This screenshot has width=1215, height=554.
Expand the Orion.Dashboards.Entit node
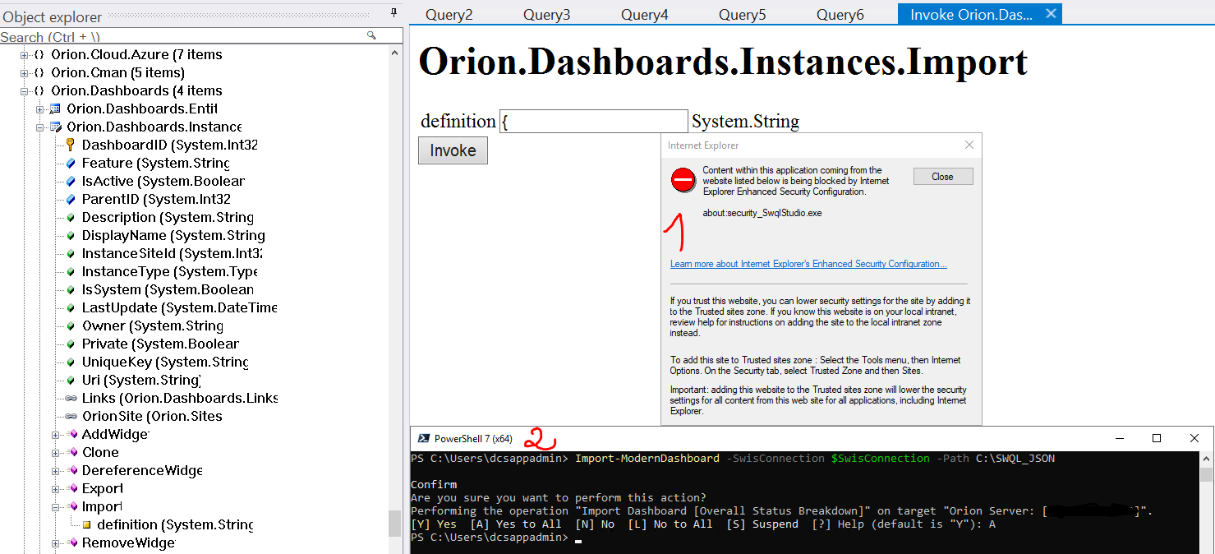click(39, 109)
